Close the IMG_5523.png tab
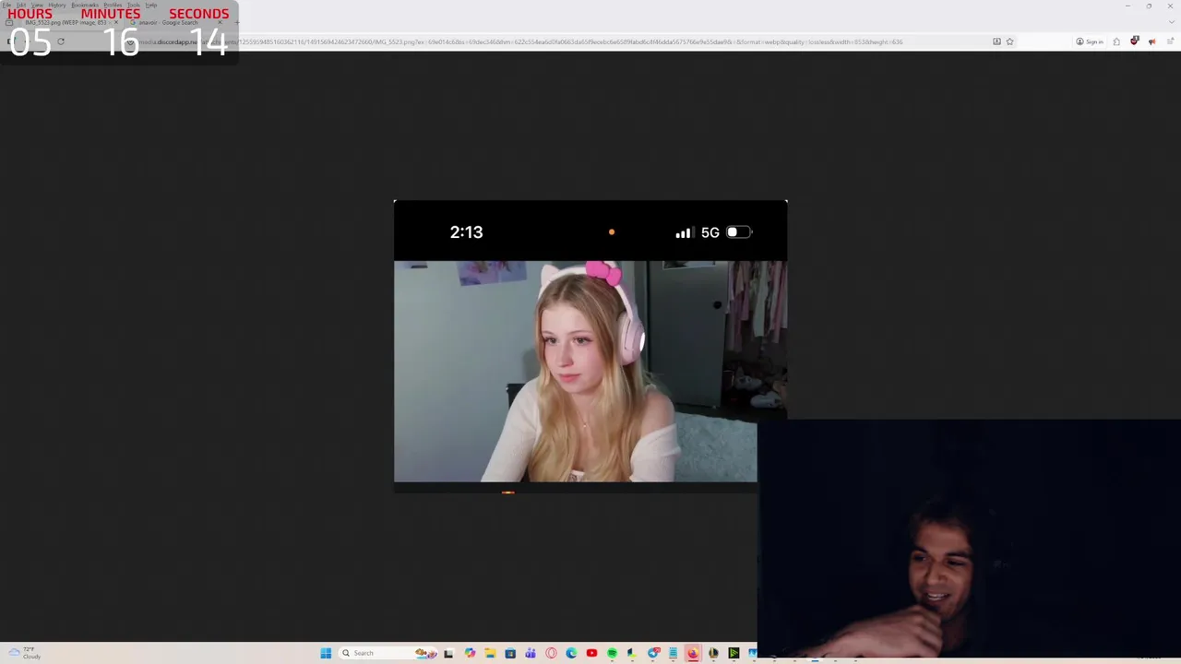Image resolution: width=1181 pixels, height=664 pixels. [115, 22]
